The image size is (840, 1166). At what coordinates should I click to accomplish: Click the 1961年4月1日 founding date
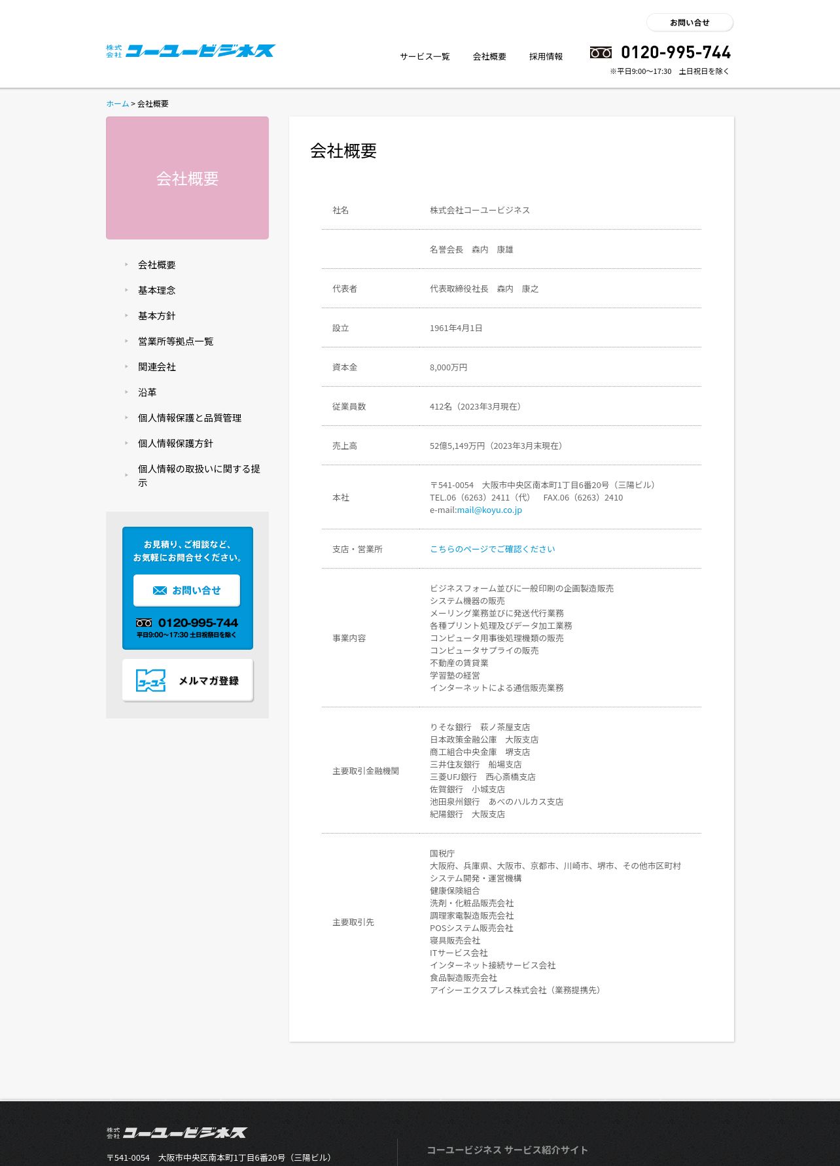point(455,328)
